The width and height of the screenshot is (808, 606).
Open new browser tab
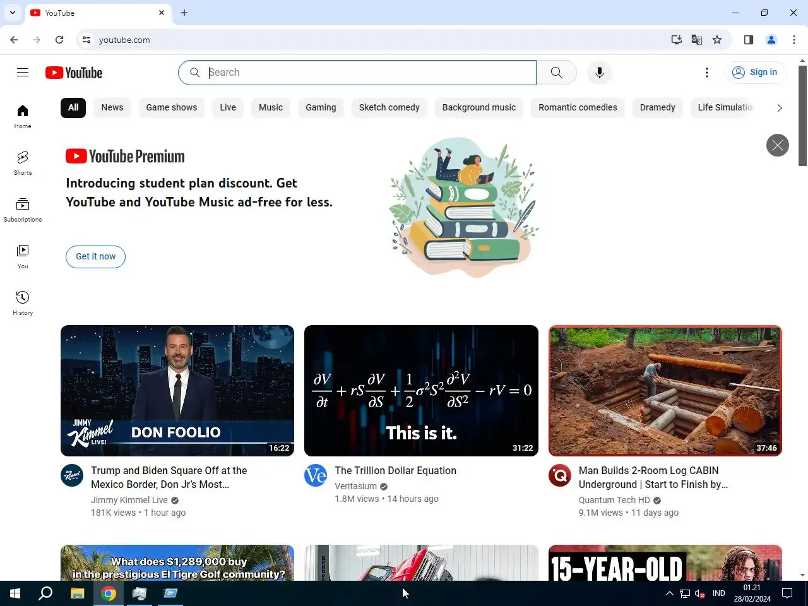[184, 13]
